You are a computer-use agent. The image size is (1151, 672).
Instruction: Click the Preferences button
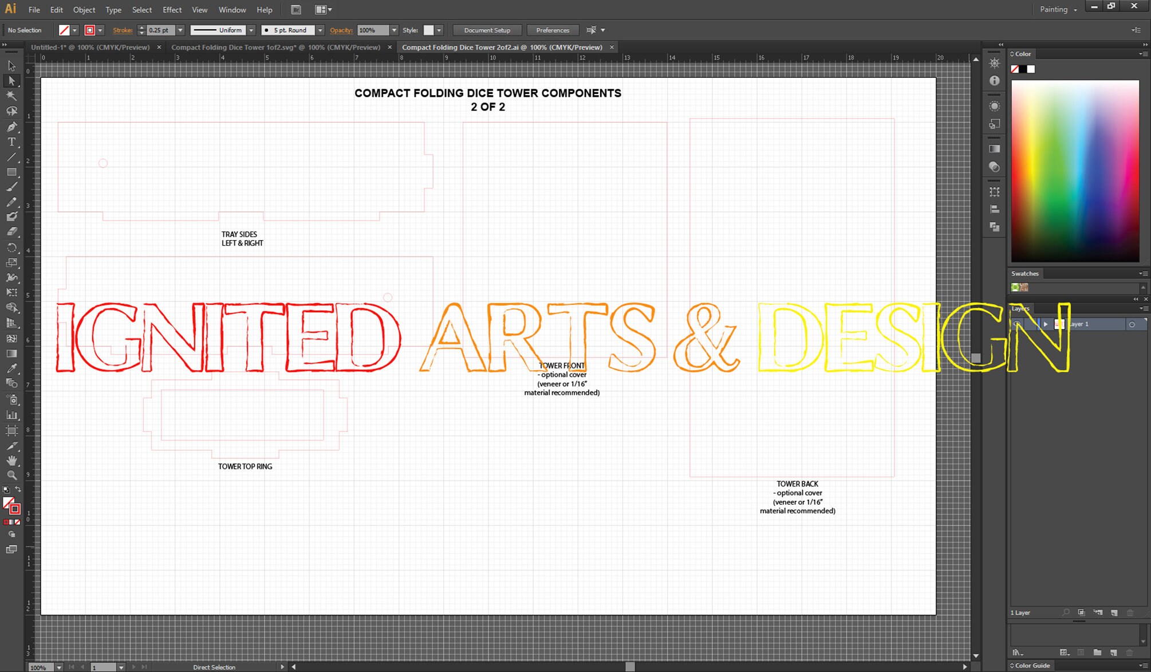point(553,30)
